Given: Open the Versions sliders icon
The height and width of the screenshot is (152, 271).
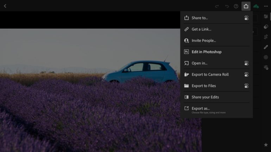Looking at the screenshot, I should coord(266,67).
